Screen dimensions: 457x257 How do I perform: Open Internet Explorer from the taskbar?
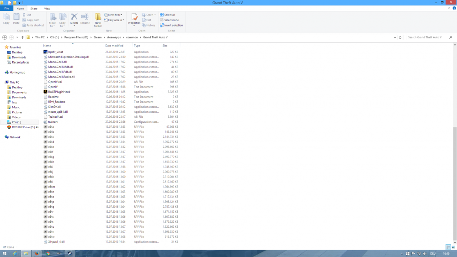click(x=15, y=253)
